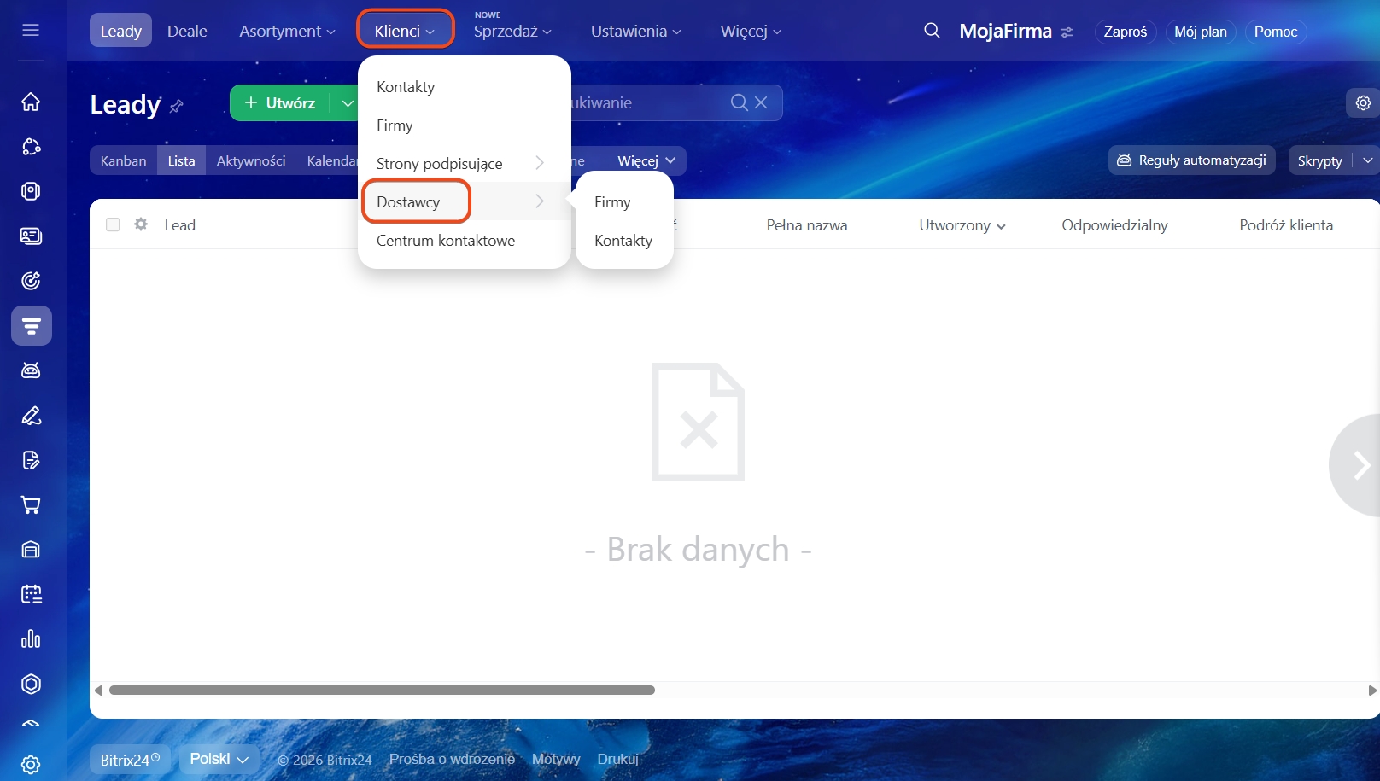Open the document edit icon in sidebar
Viewport: 1380px width, 781px height.
coord(31,460)
